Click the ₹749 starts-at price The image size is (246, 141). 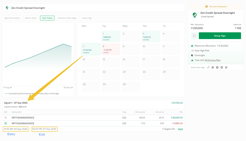coord(238,28)
